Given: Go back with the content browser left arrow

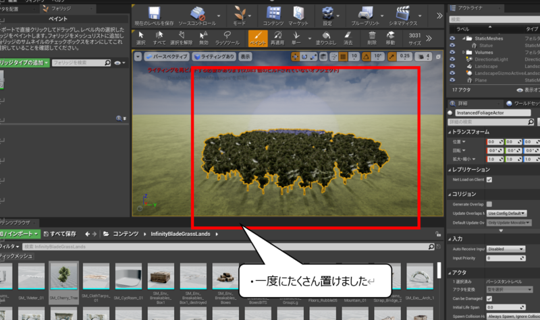Looking at the screenshot, I should pos(88,234).
